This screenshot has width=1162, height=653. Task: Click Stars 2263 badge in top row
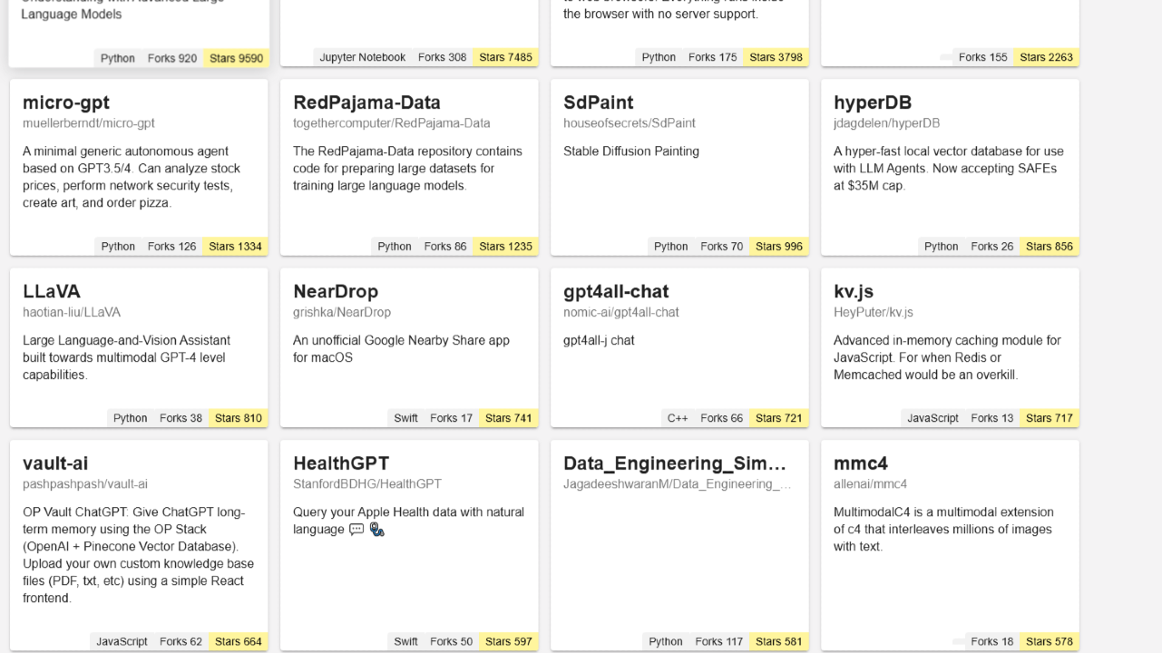coord(1047,57)
